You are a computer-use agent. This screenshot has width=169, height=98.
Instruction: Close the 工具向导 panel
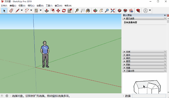tap(165, 71)
